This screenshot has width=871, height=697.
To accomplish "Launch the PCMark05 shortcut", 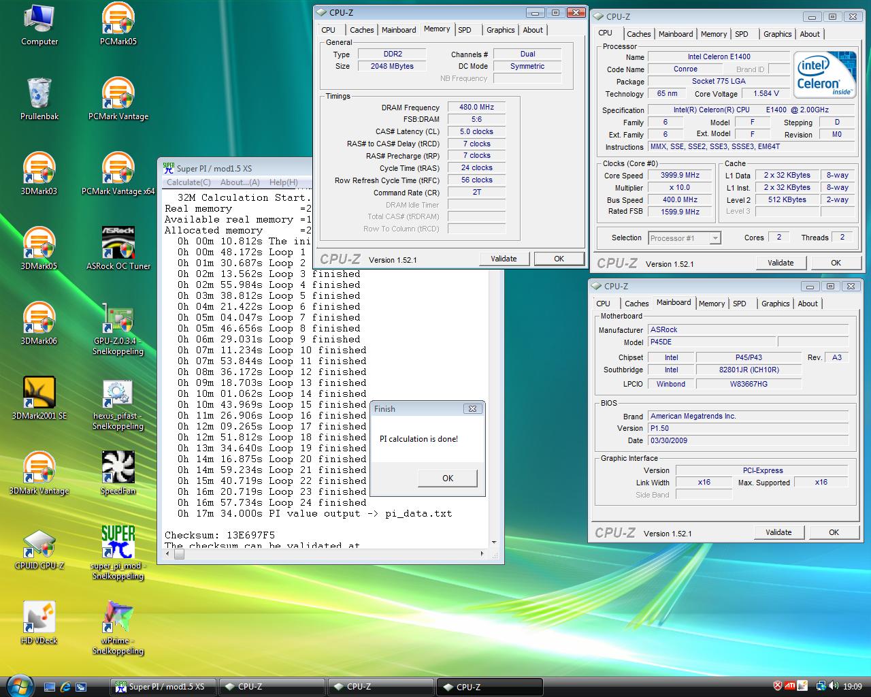I will [118, 25].
